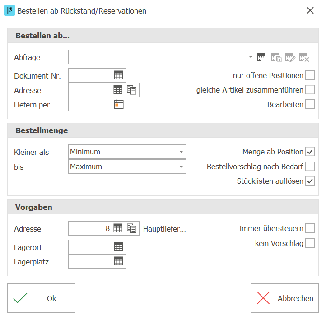Viewport: 326px width, 320px height.
Task: Tick immer übersteuern checkbox
Action: [x=310, y=228]
